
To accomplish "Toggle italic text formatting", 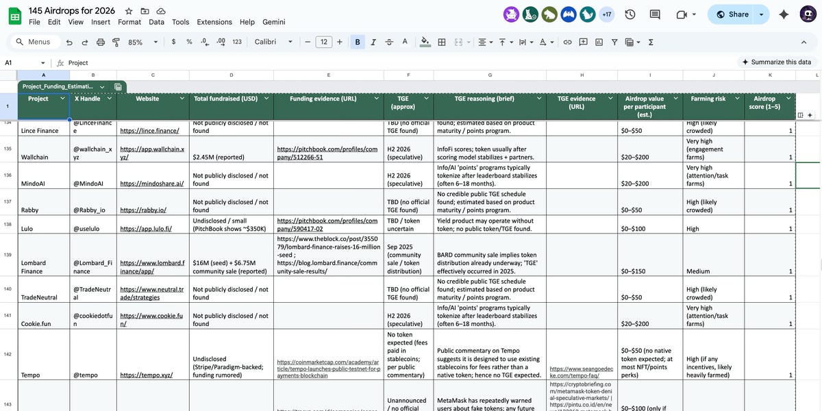I will [x=373, y=42].
